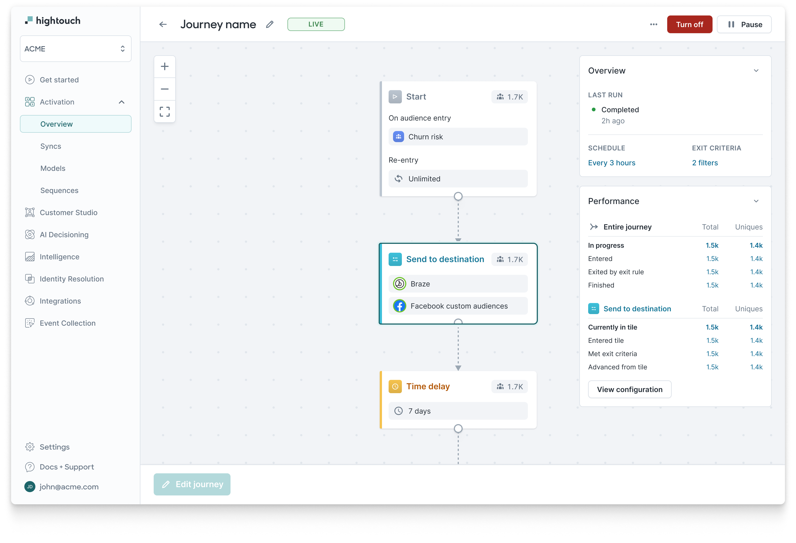Click the back arrow in header
The height and width of the screenshot is (543, 796).
[x=163, y=24]
